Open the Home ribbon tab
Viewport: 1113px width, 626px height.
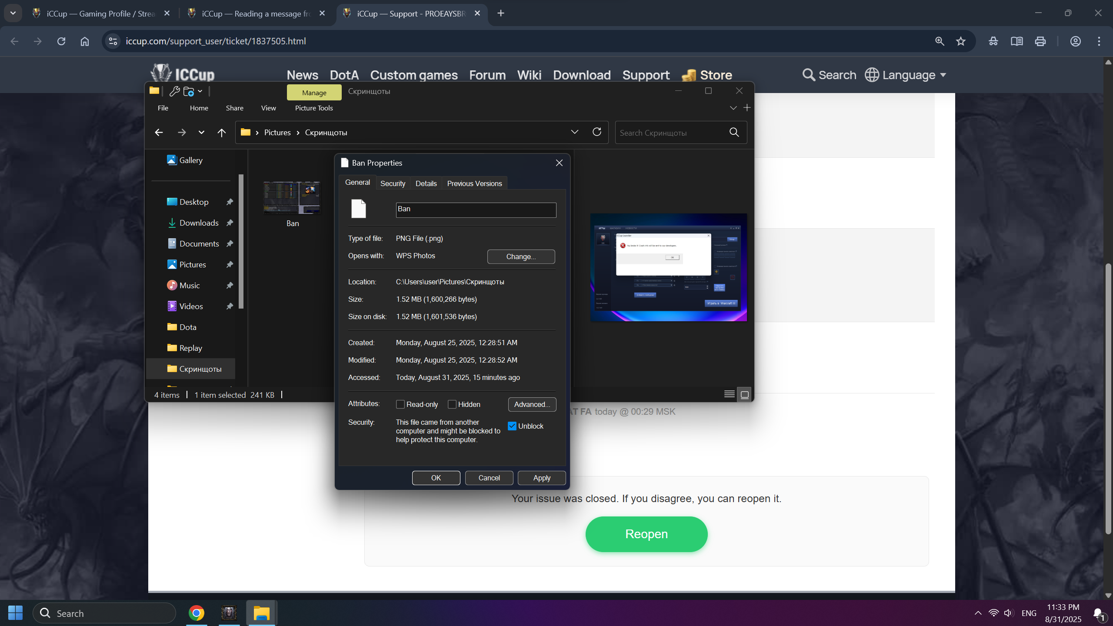click(x=199, y=108)
